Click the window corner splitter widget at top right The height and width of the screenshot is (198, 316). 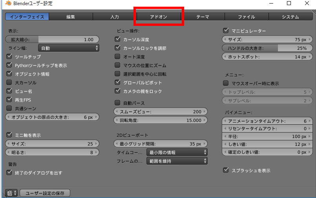pyautogui.click(x=314, y=12)
